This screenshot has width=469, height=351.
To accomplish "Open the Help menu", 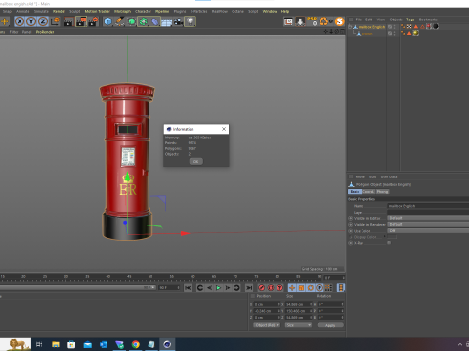I will pyautogui.click(x=285, y=11).
